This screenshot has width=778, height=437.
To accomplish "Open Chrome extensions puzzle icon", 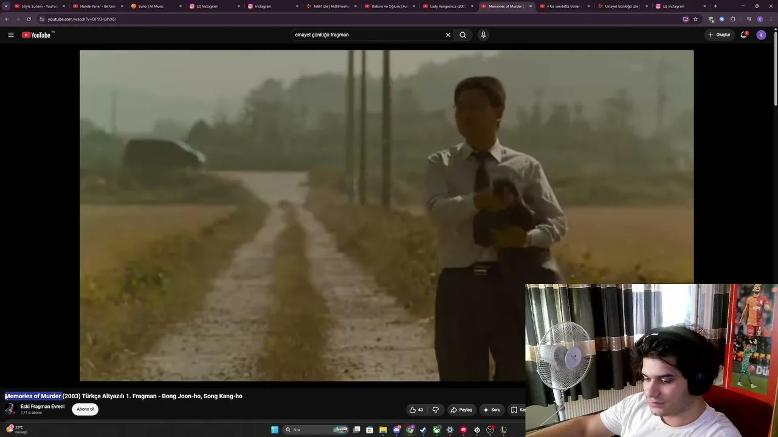I will (x=732, y=19).
